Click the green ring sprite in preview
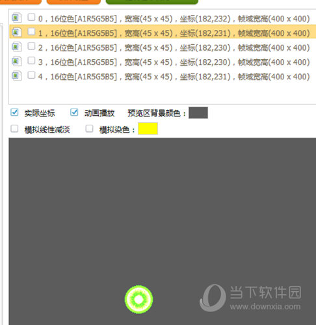Screen dimensions: 316x325 coord(138,299)
